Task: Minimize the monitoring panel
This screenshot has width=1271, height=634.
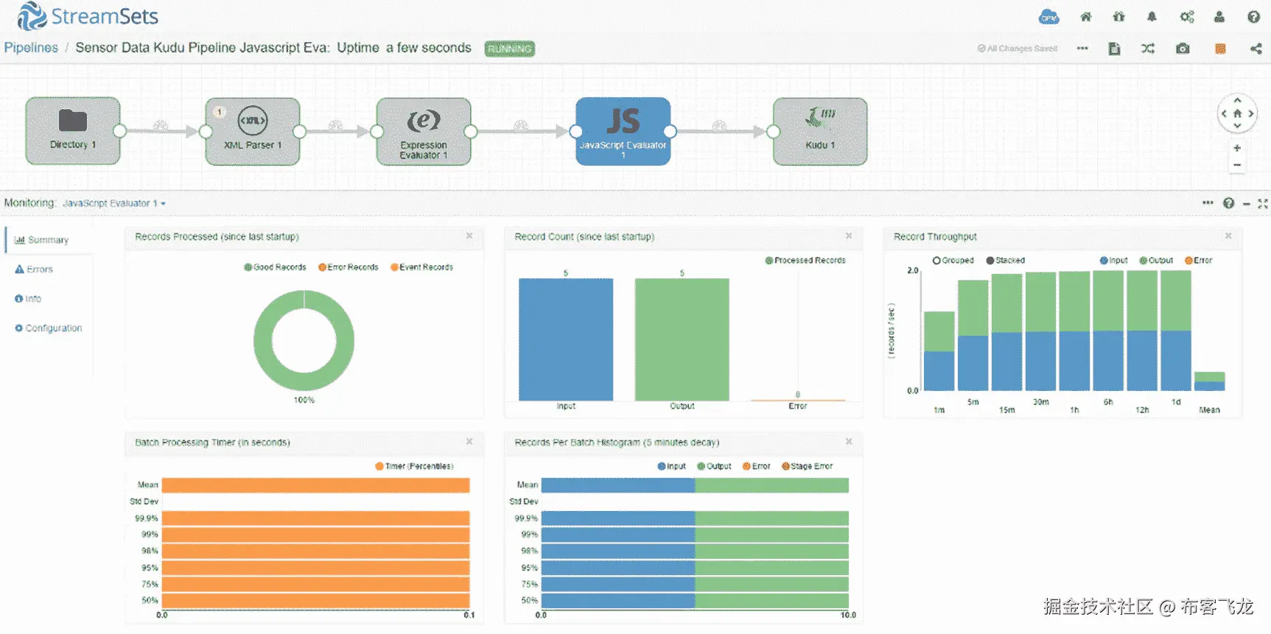Action: click(x=1246, y=204)
